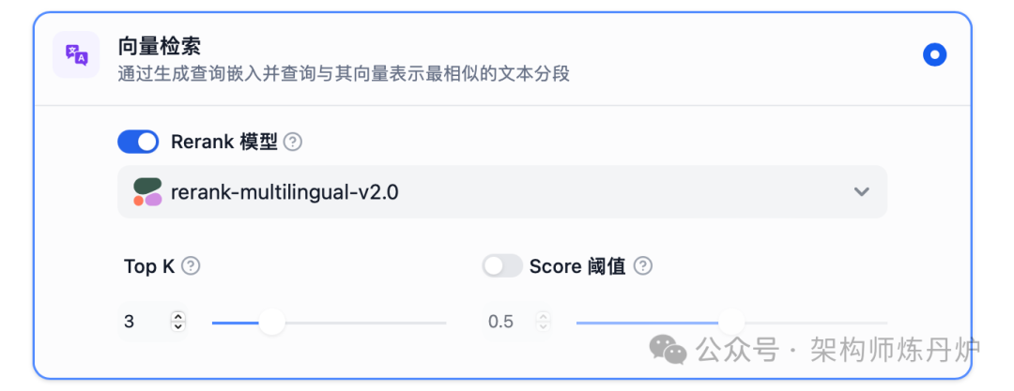The width and height of the screenshot is (1014, 391).
Task: Enable the Score 阈值 toggle
Action: coord(502,266)
